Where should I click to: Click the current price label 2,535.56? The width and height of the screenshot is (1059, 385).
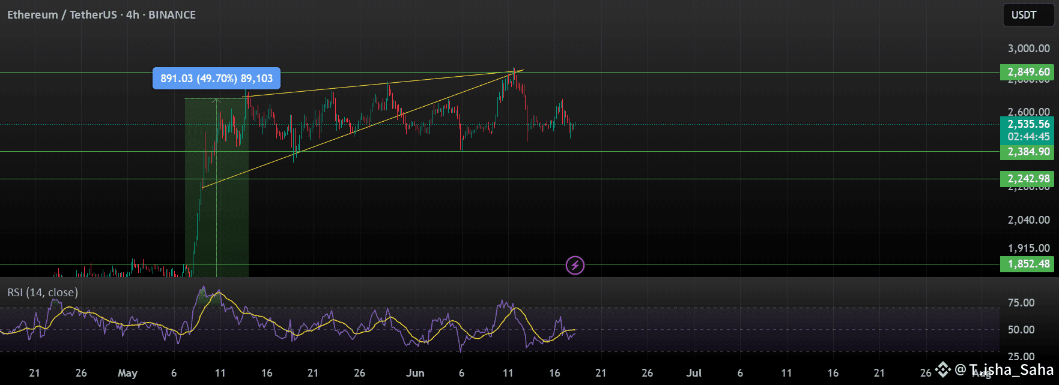[x=1028, y=125]
